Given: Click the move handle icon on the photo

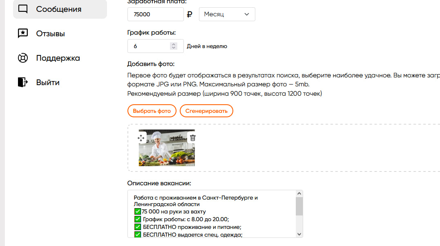Looking at the screenshot, I should tap(141, 138).
